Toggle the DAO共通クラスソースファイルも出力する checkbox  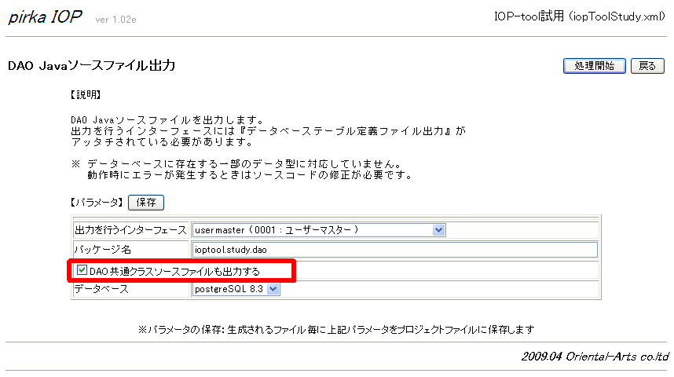click(82, 270)
